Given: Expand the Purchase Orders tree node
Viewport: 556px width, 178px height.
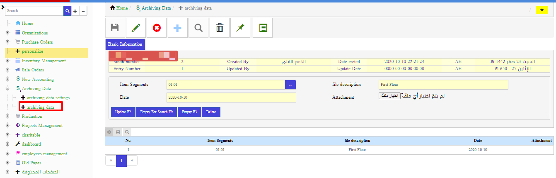Looking at the screenshot, I should [7, 42].
